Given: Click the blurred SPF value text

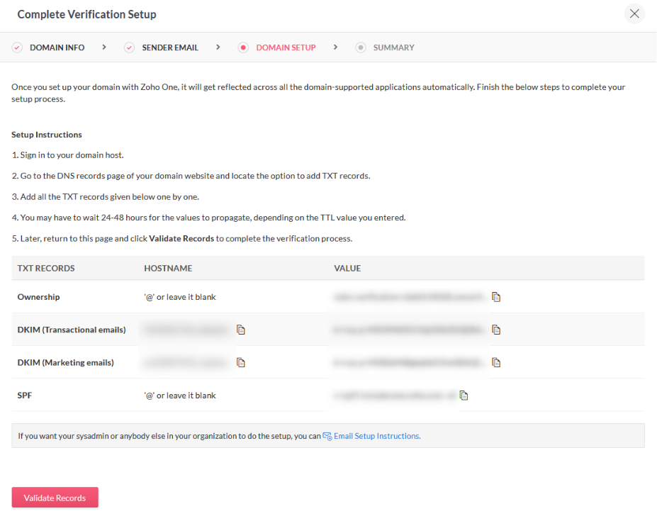Looking at the screenshot, I should click(393, 396).
